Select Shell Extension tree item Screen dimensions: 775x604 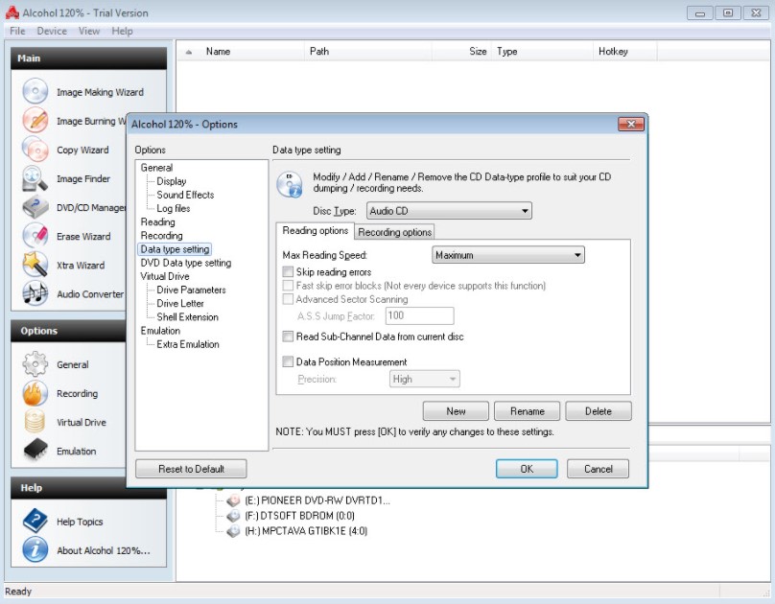click(x=187, y=317)
